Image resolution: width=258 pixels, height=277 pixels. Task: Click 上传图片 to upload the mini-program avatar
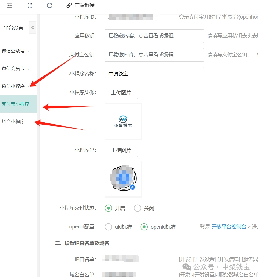[x=121, y=92]
